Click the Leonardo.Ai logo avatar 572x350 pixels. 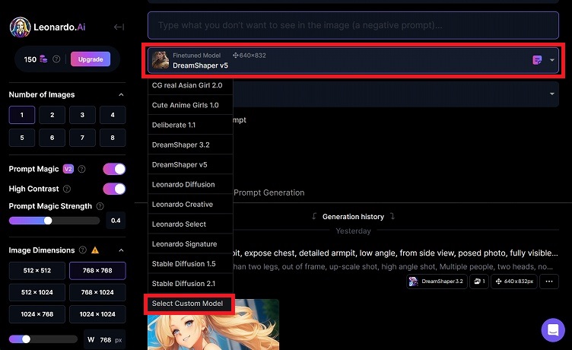coord(20,27)
